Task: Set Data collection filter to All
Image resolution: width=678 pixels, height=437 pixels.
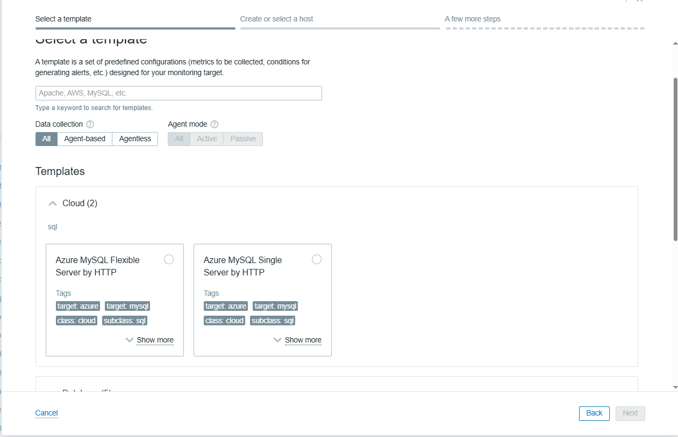Action: click(47, 139)
